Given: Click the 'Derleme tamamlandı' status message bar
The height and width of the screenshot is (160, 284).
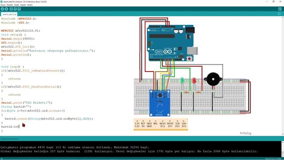Looking at the screenshot, I should pos(142,139).
